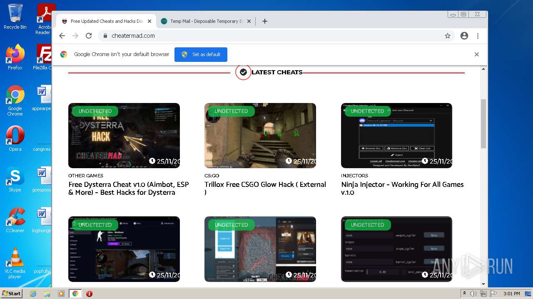Bookmark this page with the star icon
533x299 pixels.
[x=448, y=36]
